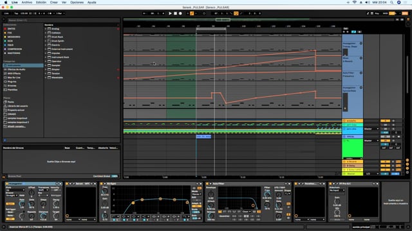Image resolution: width=412 pixels, height=231 pixels.
Task: Click the Arpeggiator device title bar
Action: point(33,184)
